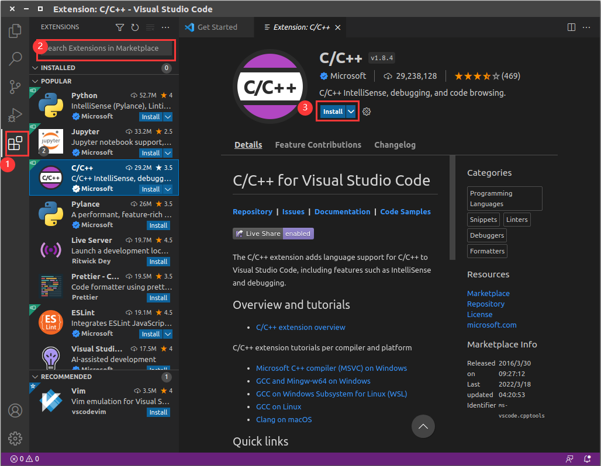Collapse the RECOMMENDED section

[35, 377]
